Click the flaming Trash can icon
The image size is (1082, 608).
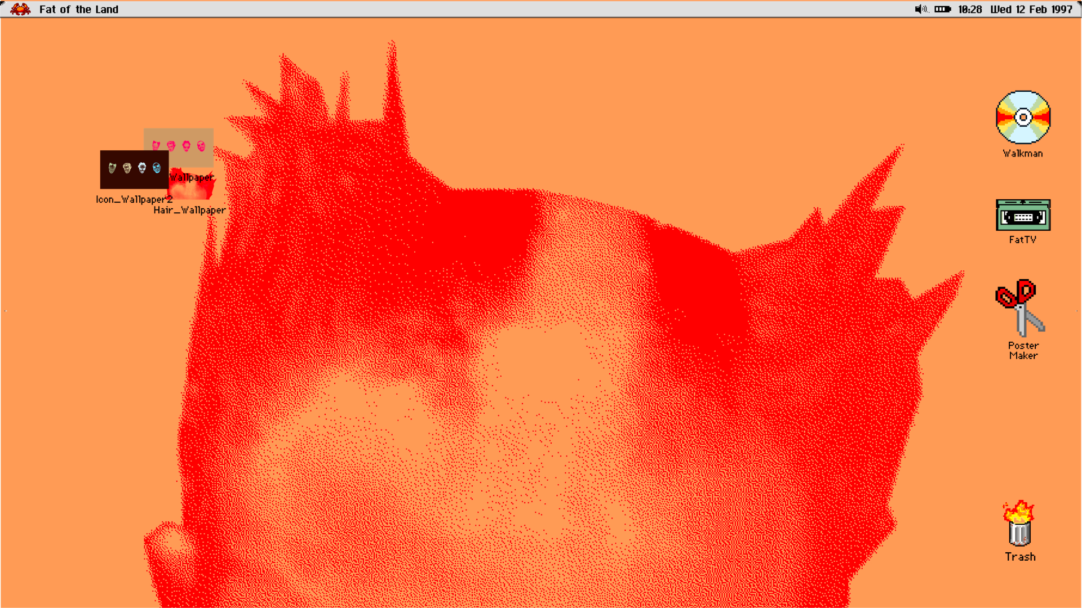[x=1019, y=525]
